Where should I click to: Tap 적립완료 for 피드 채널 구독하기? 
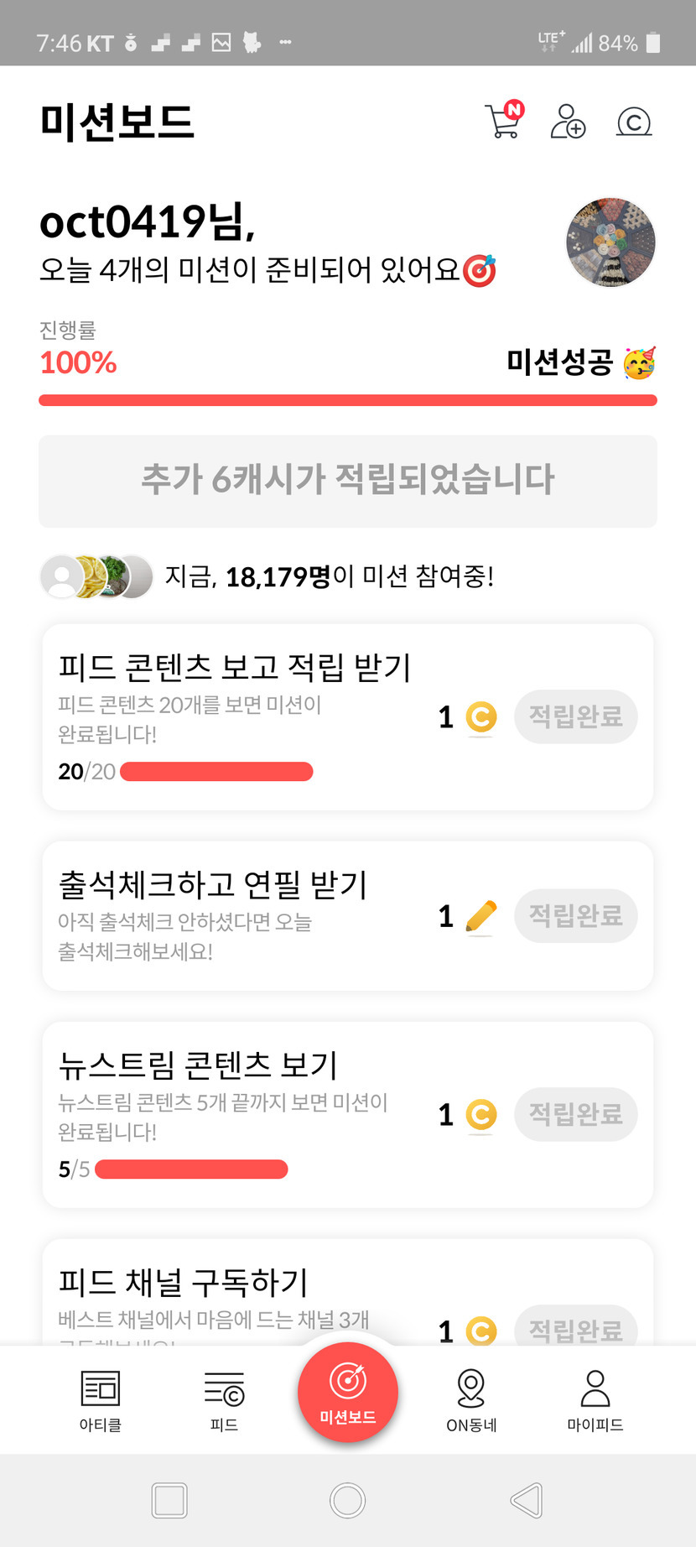(x=575, y=1327)
